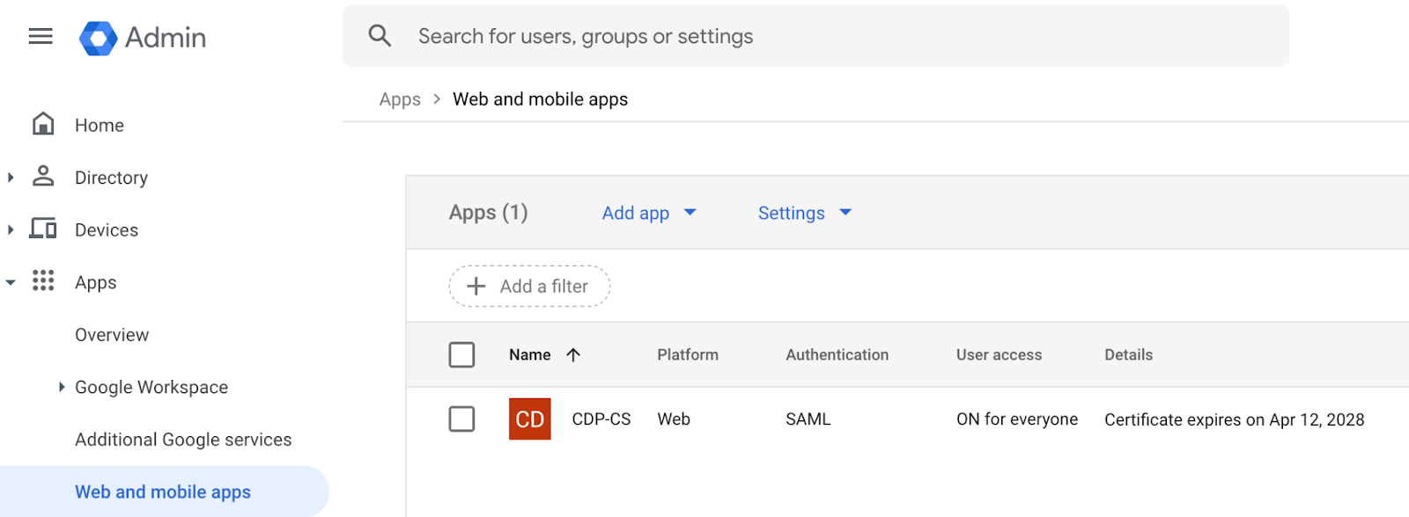Open Devices in sidebar

pos(107,229)
